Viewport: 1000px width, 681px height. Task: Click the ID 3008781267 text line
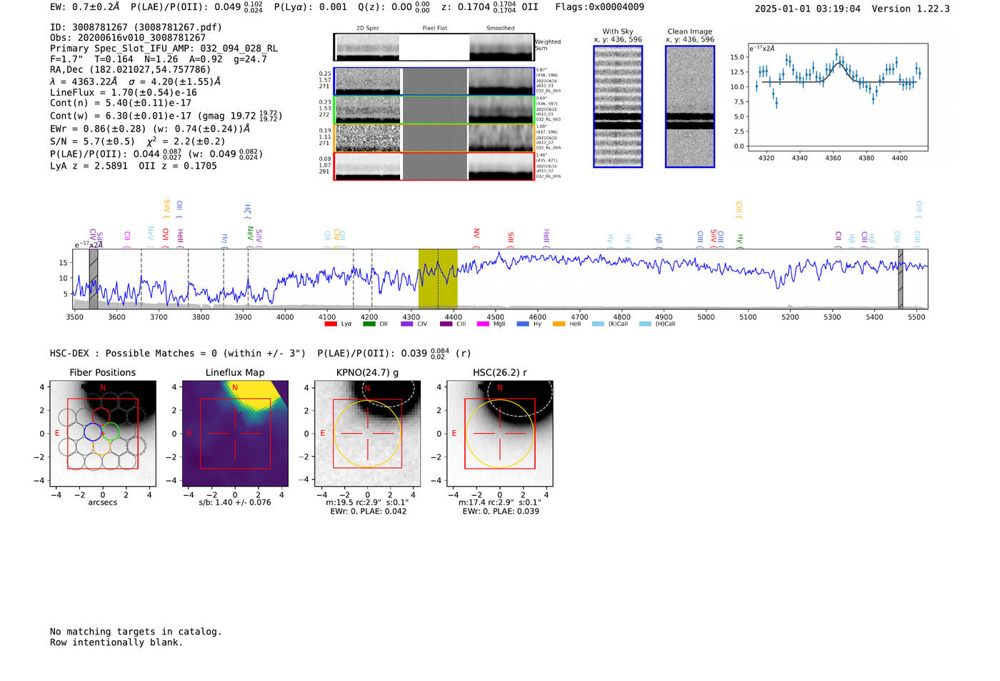coord(136,27)
